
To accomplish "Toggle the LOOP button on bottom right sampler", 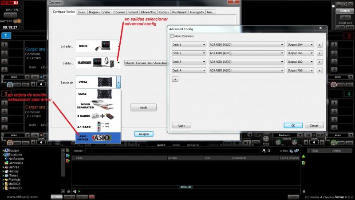I will coord(341,143).
